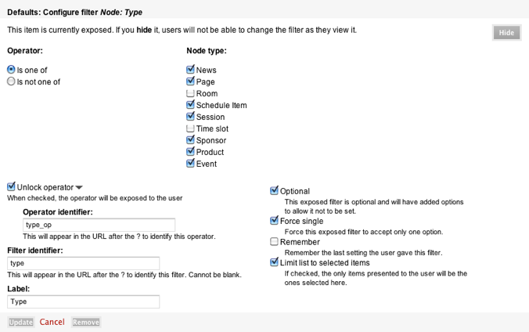Viewport: 529px width, 332px height.
Task: Uncheck the News node type
Action: (190, 70)
